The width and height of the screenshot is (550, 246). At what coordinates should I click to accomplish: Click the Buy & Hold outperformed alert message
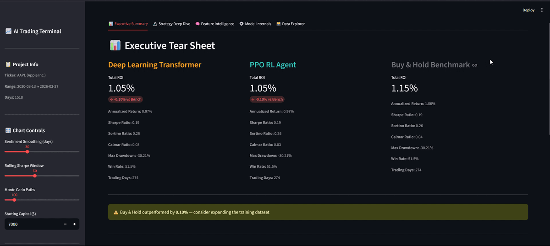tap(194, 212)
